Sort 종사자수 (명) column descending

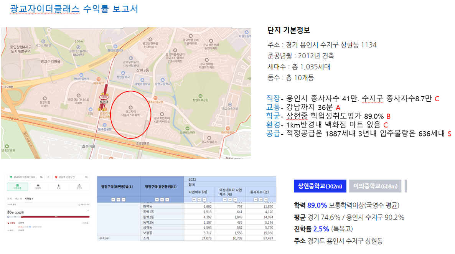[261, 200]
